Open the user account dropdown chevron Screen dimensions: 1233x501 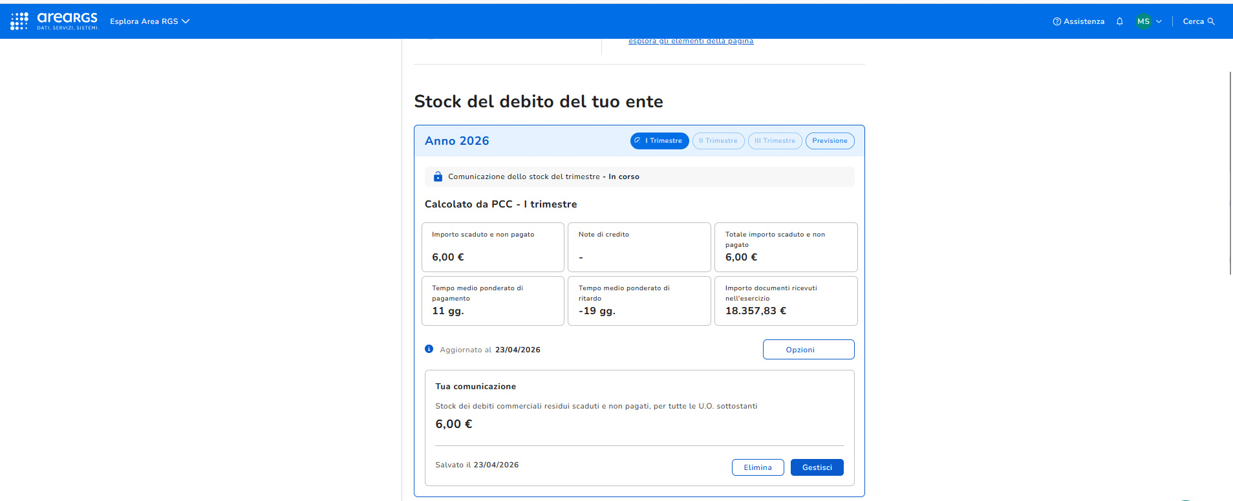pyautogui.click(x=1159, y=21)
